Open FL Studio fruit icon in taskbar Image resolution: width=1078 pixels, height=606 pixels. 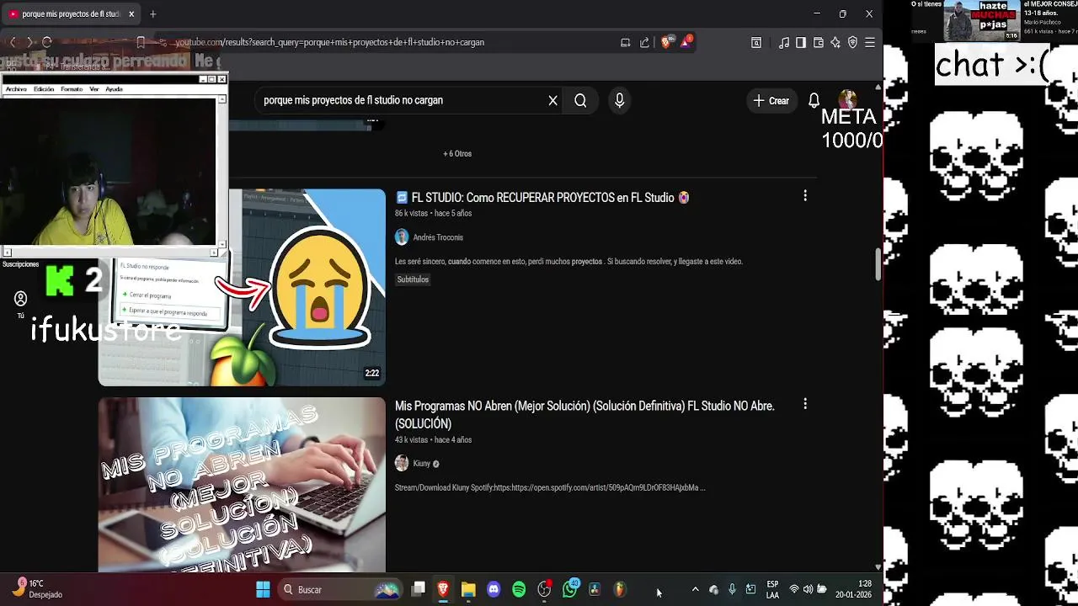(x=620, y=589)
